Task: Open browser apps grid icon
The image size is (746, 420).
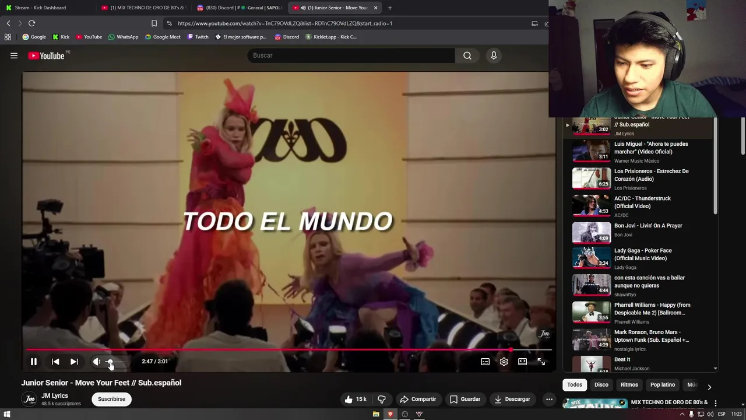Action: tap(8, 37)
